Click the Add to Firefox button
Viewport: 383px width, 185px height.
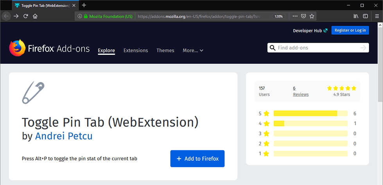click(197, 159)
